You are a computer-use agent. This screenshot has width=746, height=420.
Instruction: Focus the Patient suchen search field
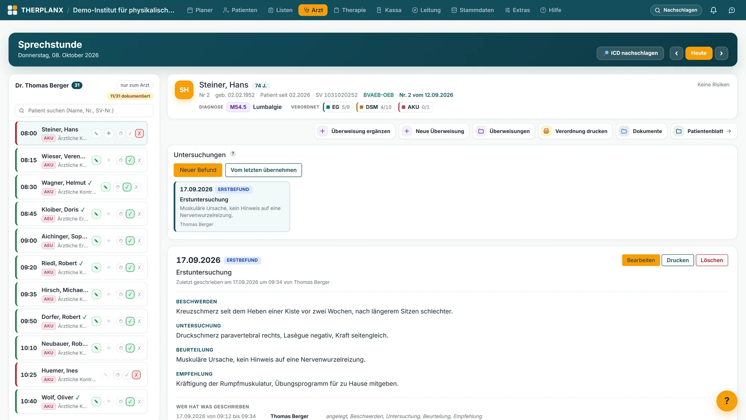(x=84, y=111)
